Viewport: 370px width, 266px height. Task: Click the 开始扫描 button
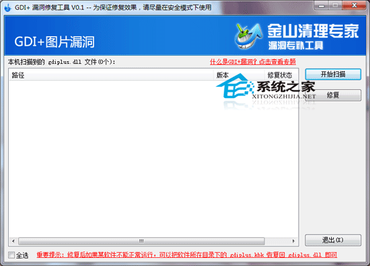333,75
